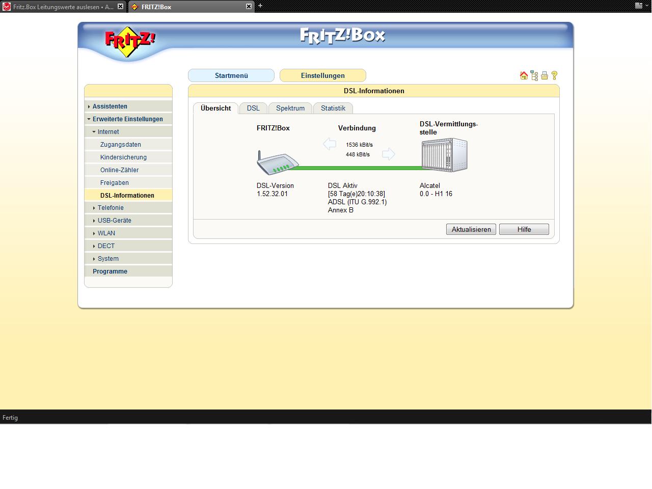Open the Kindersicherung settings page
Viewport: 652px width, 489px height.
point(123,157)
